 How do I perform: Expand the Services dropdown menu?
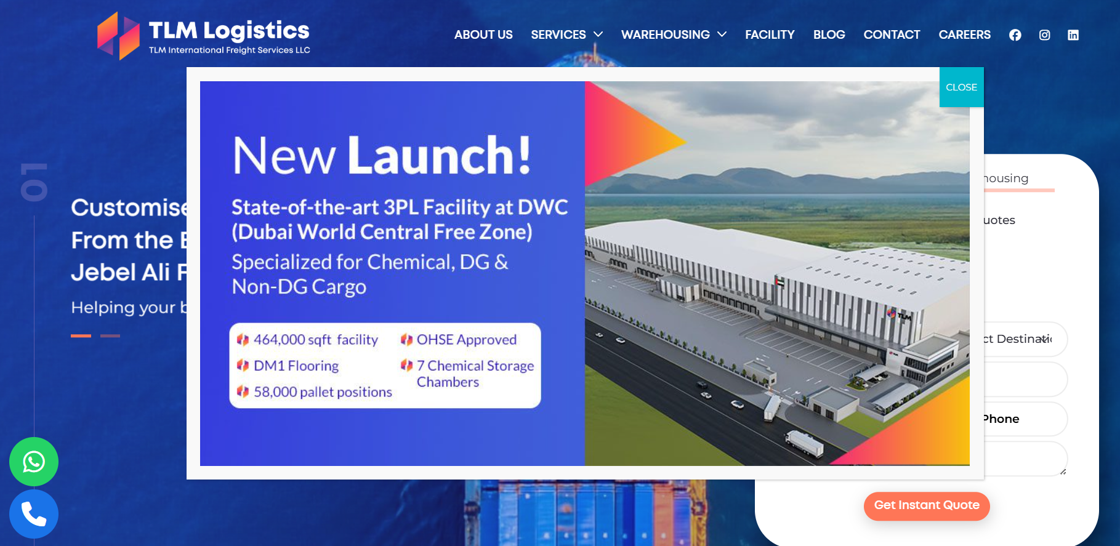[x=566, y=35]
